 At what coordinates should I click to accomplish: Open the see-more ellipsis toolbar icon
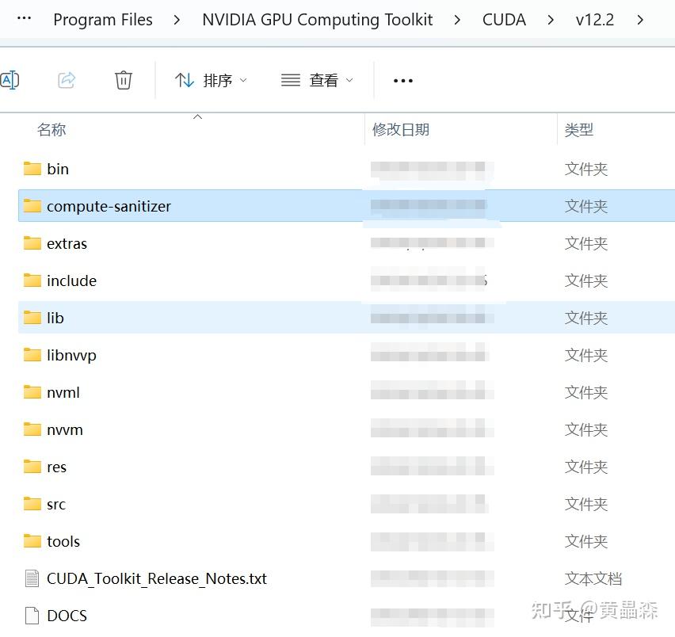click(x=402, y=80)
